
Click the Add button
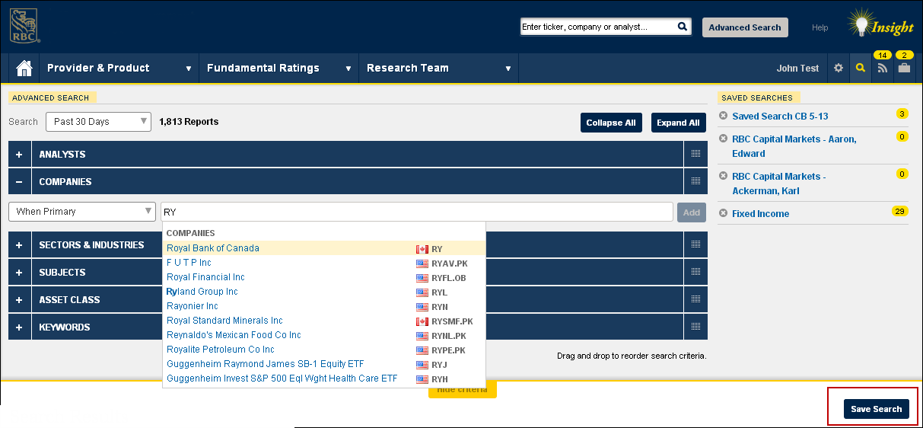pyautogui.click(x=692, y=212)
